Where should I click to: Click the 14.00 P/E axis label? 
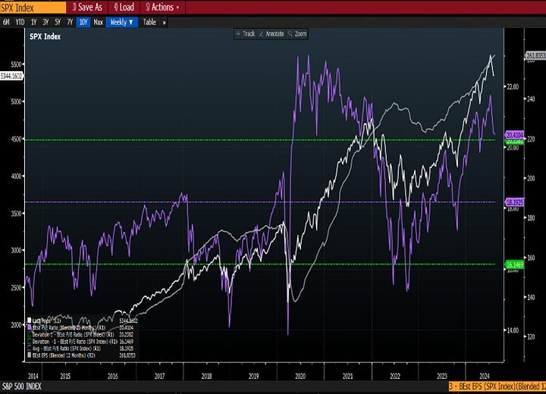[x=513, y=330]
